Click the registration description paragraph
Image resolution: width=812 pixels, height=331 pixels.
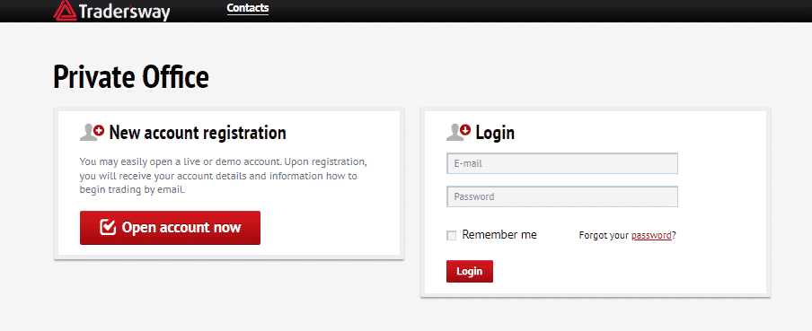(223, 175)
